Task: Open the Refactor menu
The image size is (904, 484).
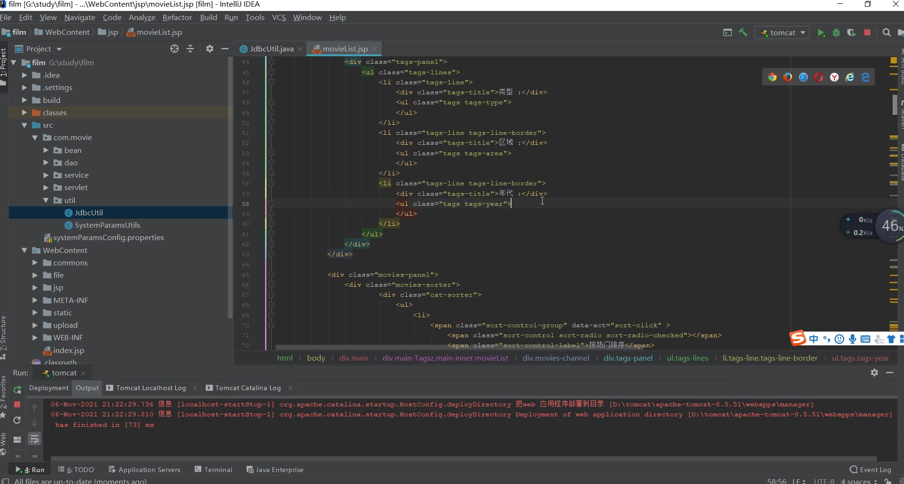Action: point(177,18)
